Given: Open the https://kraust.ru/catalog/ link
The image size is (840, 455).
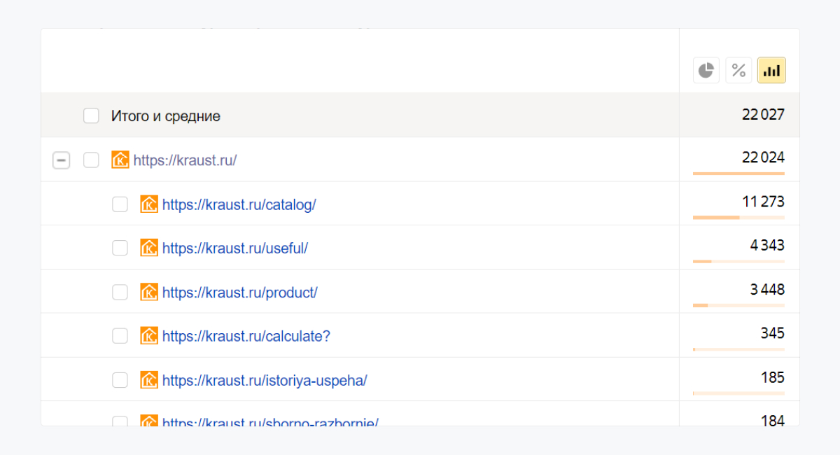Looking at the screenshot, I should [239, 204].
